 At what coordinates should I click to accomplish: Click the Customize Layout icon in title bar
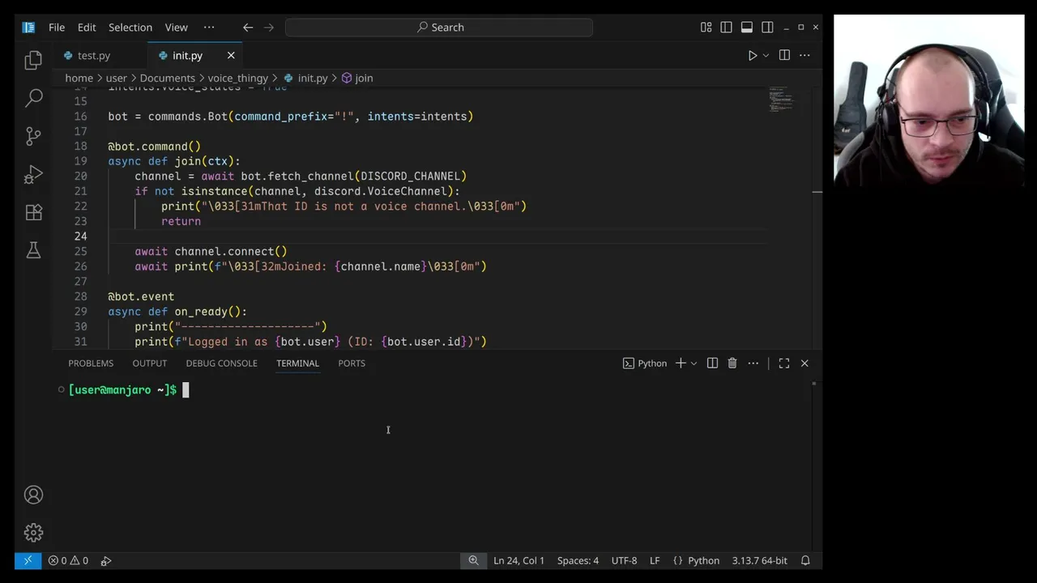pyautogui.click(x=706, y=27)
